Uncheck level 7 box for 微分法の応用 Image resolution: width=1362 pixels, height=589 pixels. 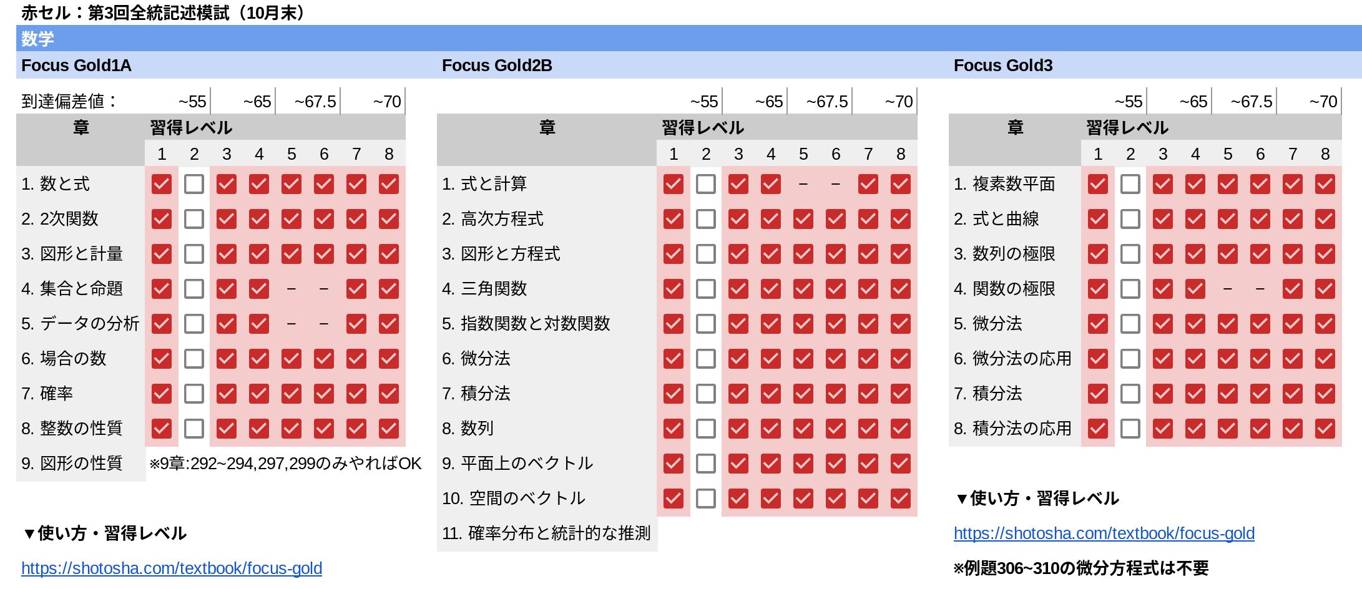pyautogui.click(x=1293, y=359)
